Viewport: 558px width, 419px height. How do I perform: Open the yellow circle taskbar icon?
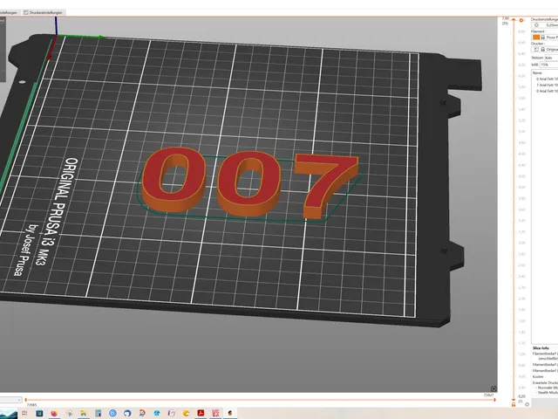pyautogui.click(x=186, y=413)
